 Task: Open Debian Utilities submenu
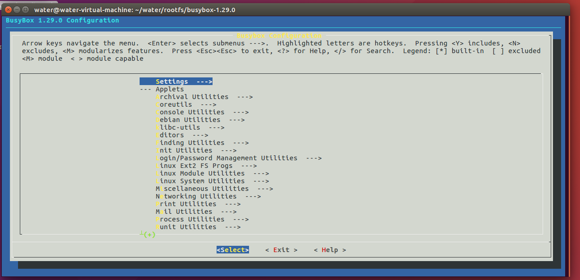point(200,120)
